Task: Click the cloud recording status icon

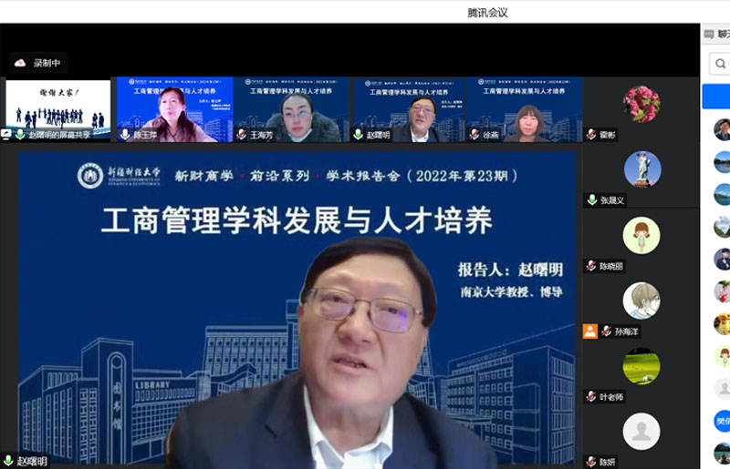Action: tap(20, 63)
